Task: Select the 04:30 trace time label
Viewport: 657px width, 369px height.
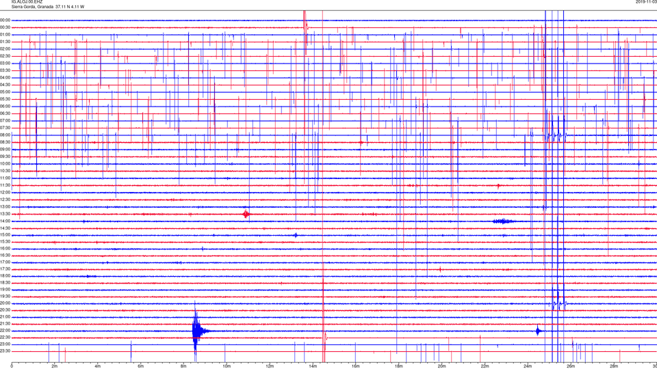Action: click(5, 85)
